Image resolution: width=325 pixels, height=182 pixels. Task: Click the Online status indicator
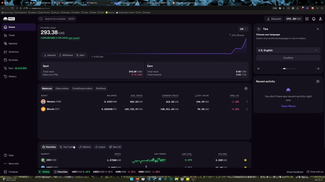44,172
